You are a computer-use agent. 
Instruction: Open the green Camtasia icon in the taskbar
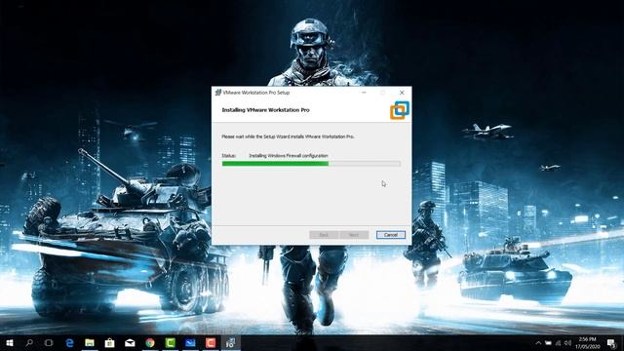[x=171, y=342]
